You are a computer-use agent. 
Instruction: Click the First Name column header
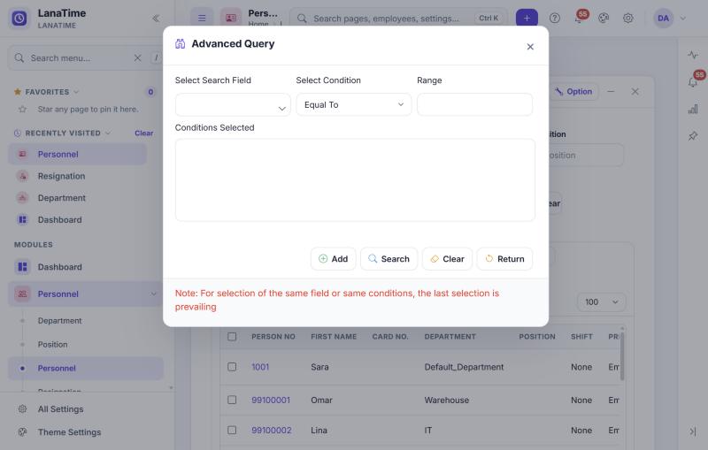334,337
